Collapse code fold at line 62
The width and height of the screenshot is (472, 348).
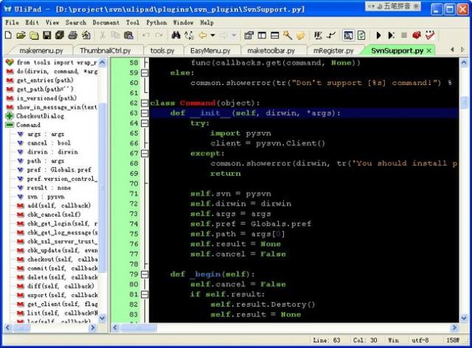(x=145, y=103)
